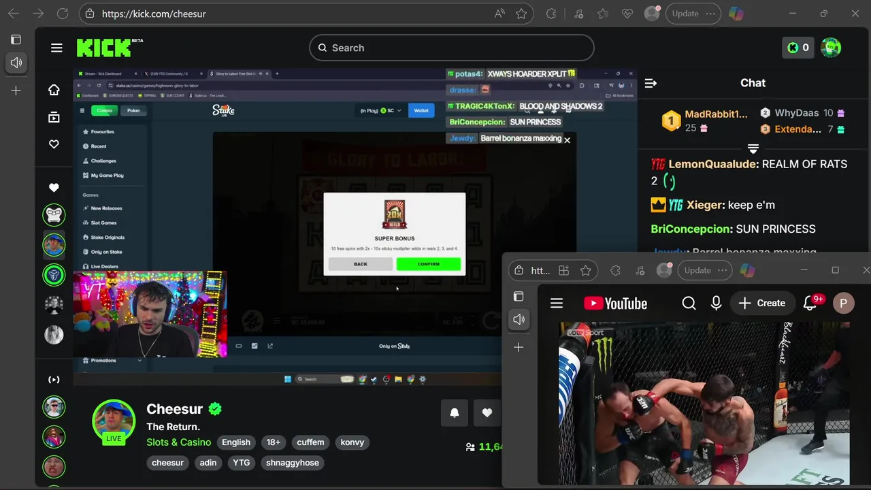Click the live broadcast icon in sidebar

click(x=54, y=380)
